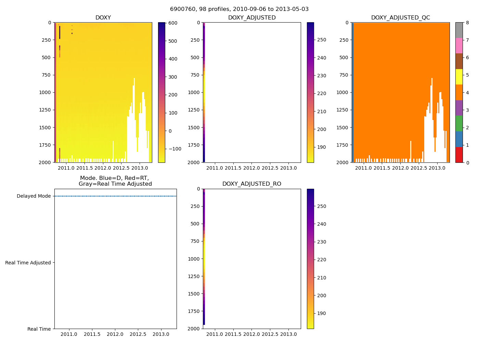This screenshot has height=342, width=479.
Task: Click the main figure title with float 6900760
Action: [239, 9]
